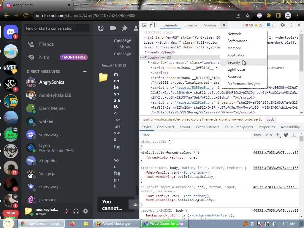Expand the head element node
304x228 pixels.
145,52
